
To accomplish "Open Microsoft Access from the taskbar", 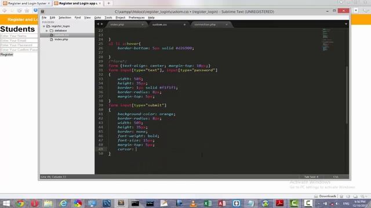I will pyautogui.click(x=222, y=203).
